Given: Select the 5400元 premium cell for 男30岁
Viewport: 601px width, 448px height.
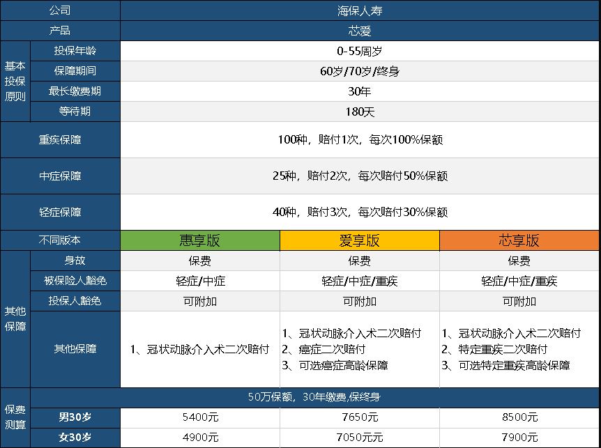Looking at the screenshot, I should (199, 417).
